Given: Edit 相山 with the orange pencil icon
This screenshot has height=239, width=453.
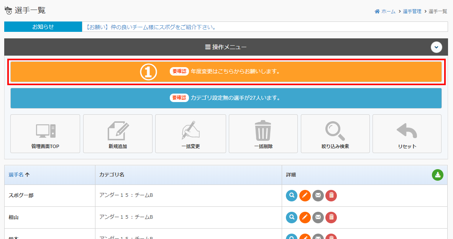Looking at the screenshot, I should (305, 218).
